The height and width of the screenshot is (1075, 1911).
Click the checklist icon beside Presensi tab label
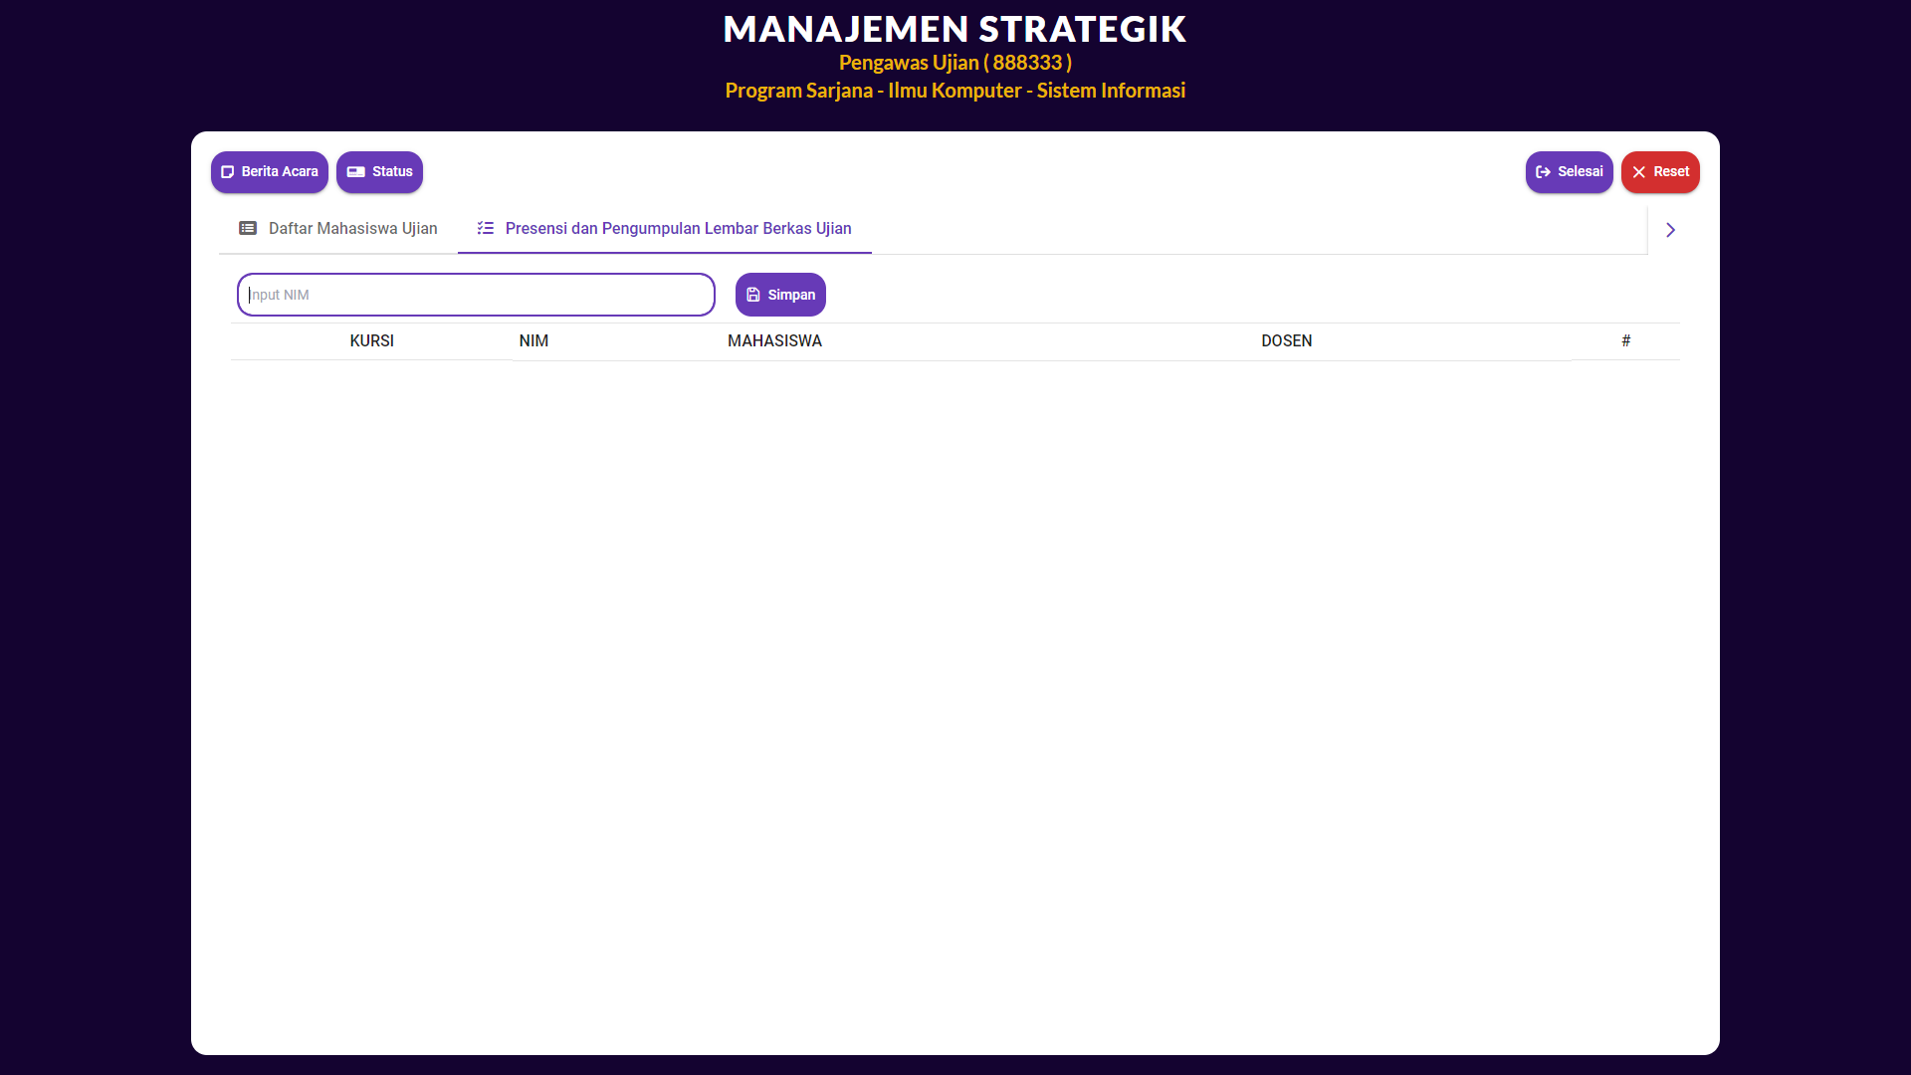click(x=486, y=229)
